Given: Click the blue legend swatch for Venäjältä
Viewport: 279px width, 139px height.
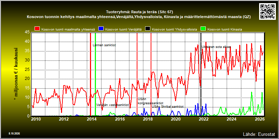Looking at the screenshot, I should [101, 29].
